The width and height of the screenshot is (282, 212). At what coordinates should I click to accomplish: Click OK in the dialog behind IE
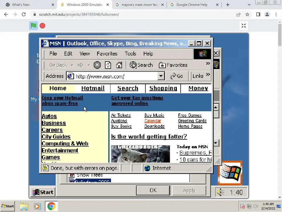[x=153, y=190]
